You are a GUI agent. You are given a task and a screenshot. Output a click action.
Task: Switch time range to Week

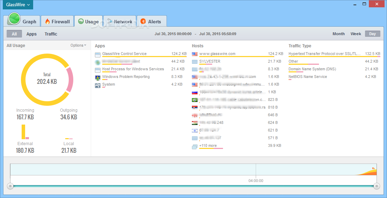[x=356, y=34]
